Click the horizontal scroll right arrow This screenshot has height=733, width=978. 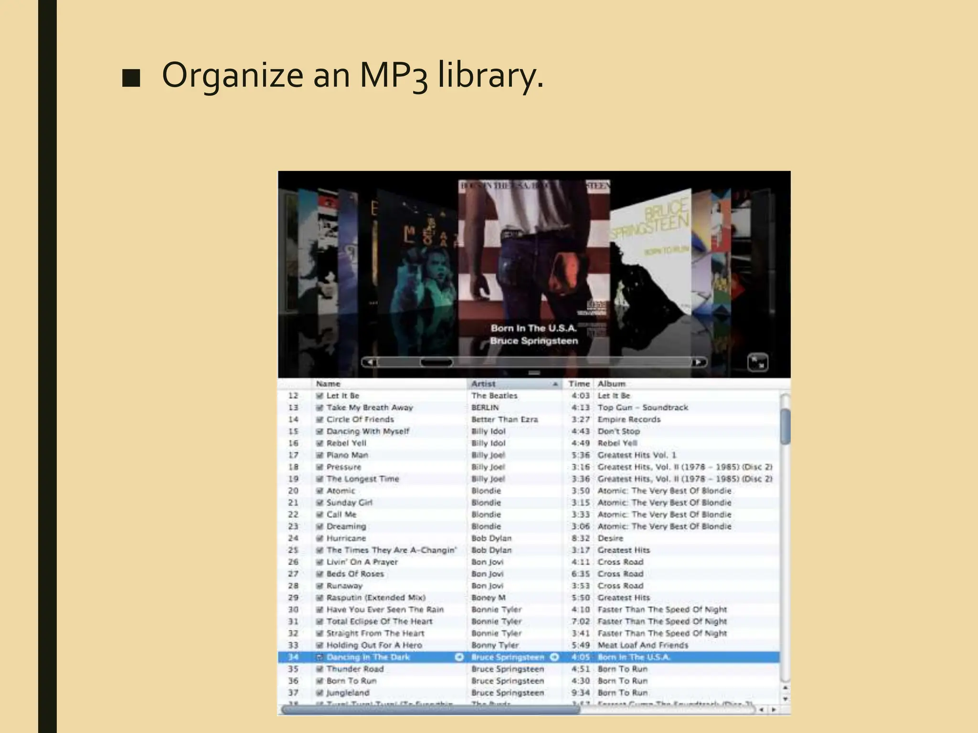point(773,710)
